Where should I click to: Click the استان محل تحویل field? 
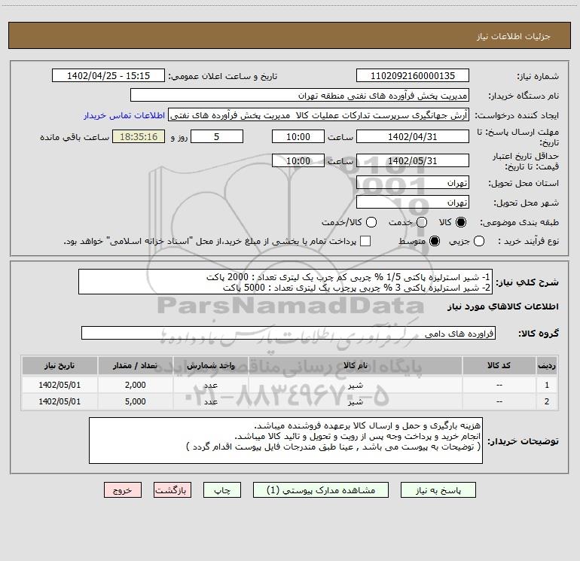(x=413, y=183)
